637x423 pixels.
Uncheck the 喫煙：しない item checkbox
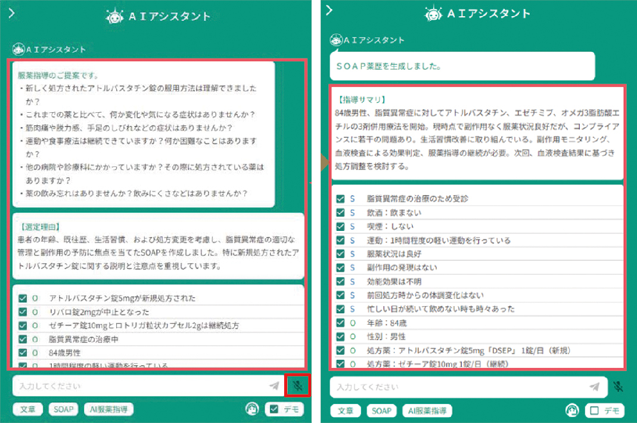[x=340, y=226]
